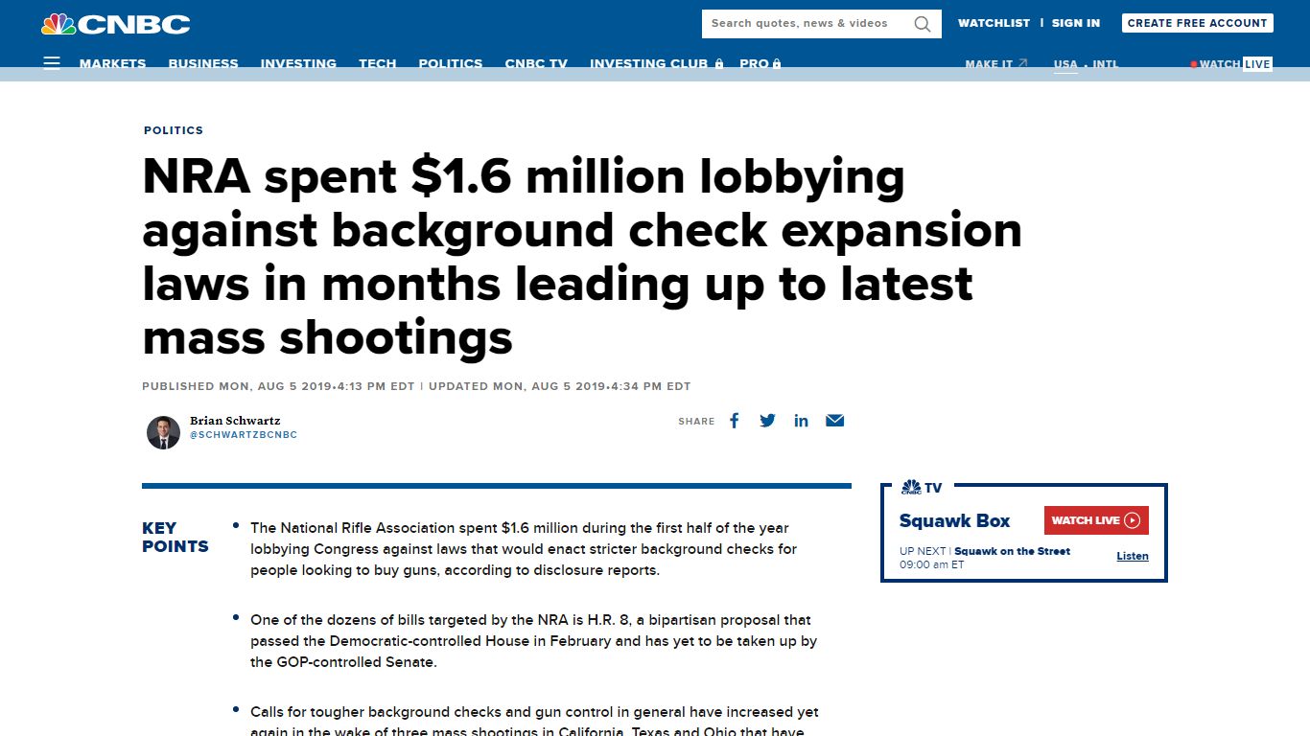The width and height of the screenshot is (1310, 736).
Task: Share article on Facebook
Action: point(734,421)
